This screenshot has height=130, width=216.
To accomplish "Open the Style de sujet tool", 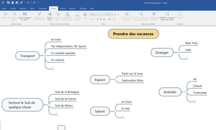I will point(50,16).
